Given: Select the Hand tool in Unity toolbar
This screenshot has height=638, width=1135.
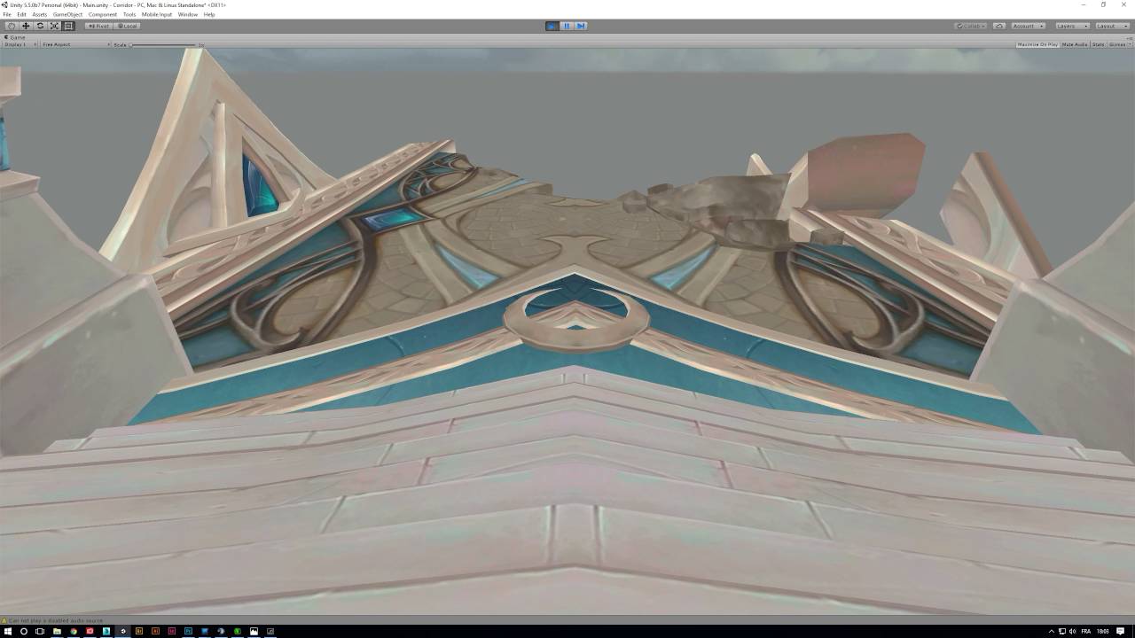Looking at the screenshot, I should (x=11, y=26).
